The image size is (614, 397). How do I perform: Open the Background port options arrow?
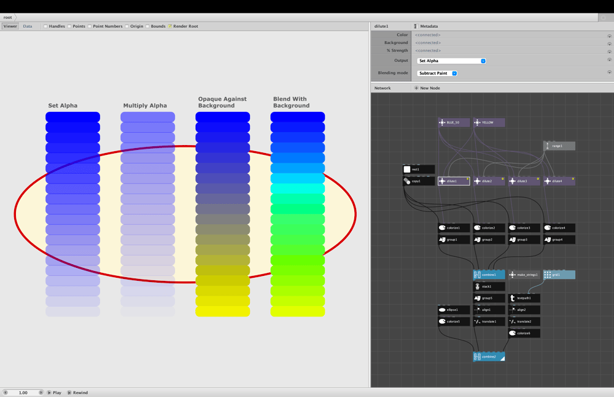609,44
